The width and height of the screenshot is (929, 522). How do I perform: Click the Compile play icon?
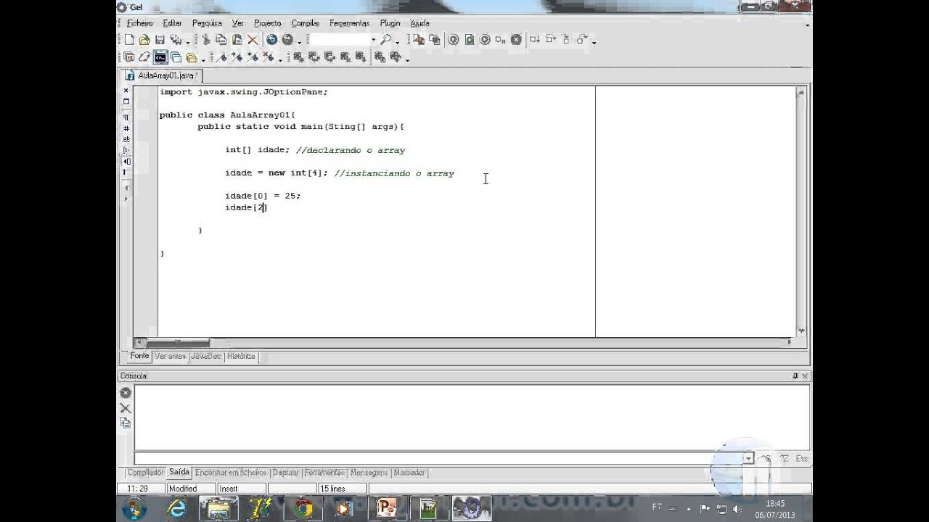[453, 40]
